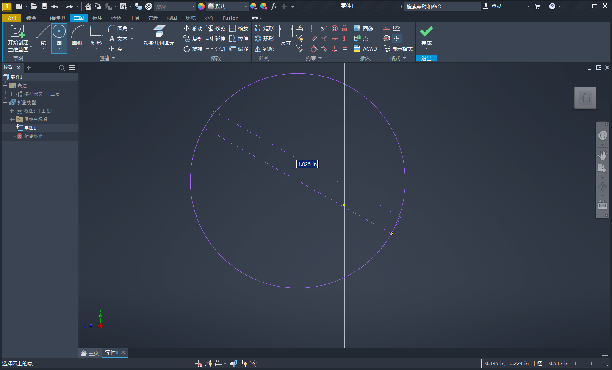612x370 pixels.
Task: Click the Text (文本) tool
Action: [118, 39]
